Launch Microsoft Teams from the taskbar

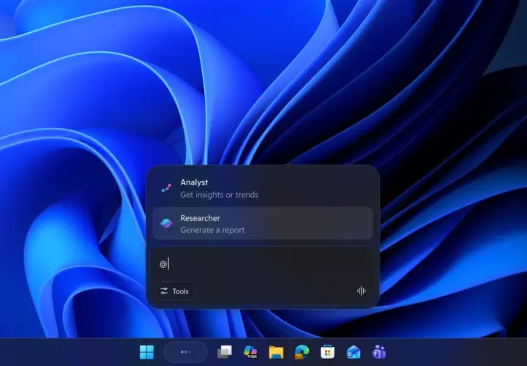(379, 352)
